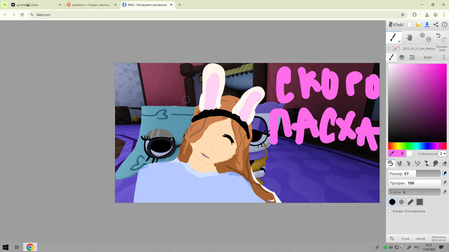
Task: Open Chrome downloads
Action: pyautogui.click(x=427, y=15)
